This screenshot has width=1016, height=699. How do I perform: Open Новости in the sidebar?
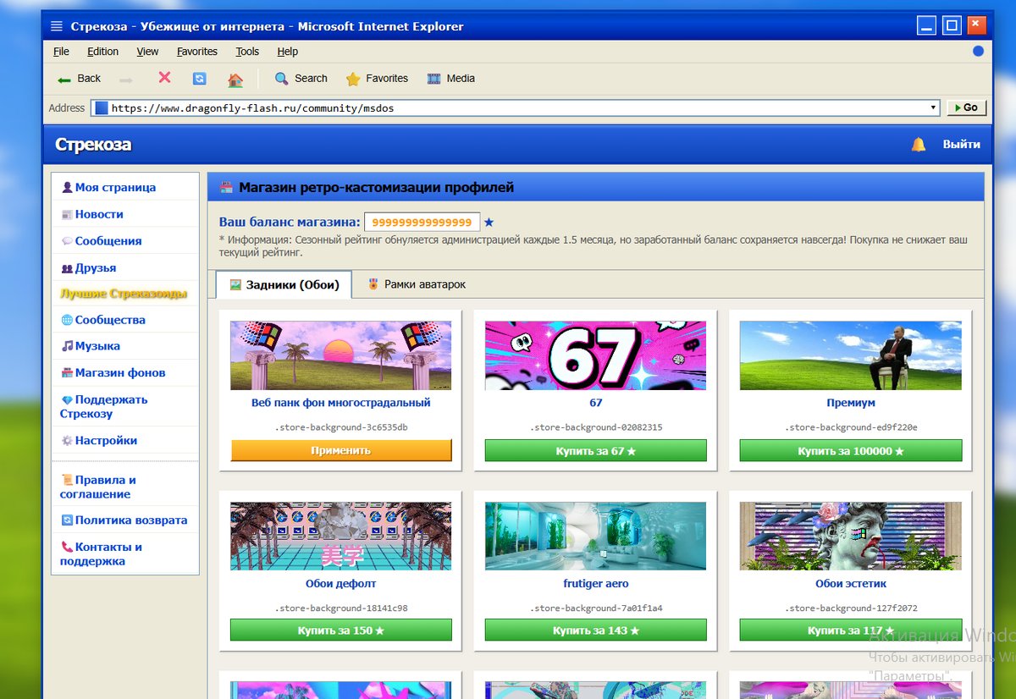(x=92, y=215)
